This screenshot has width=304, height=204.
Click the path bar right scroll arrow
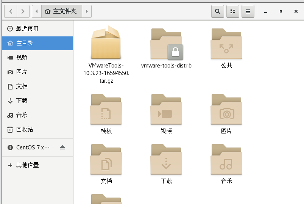87,11
